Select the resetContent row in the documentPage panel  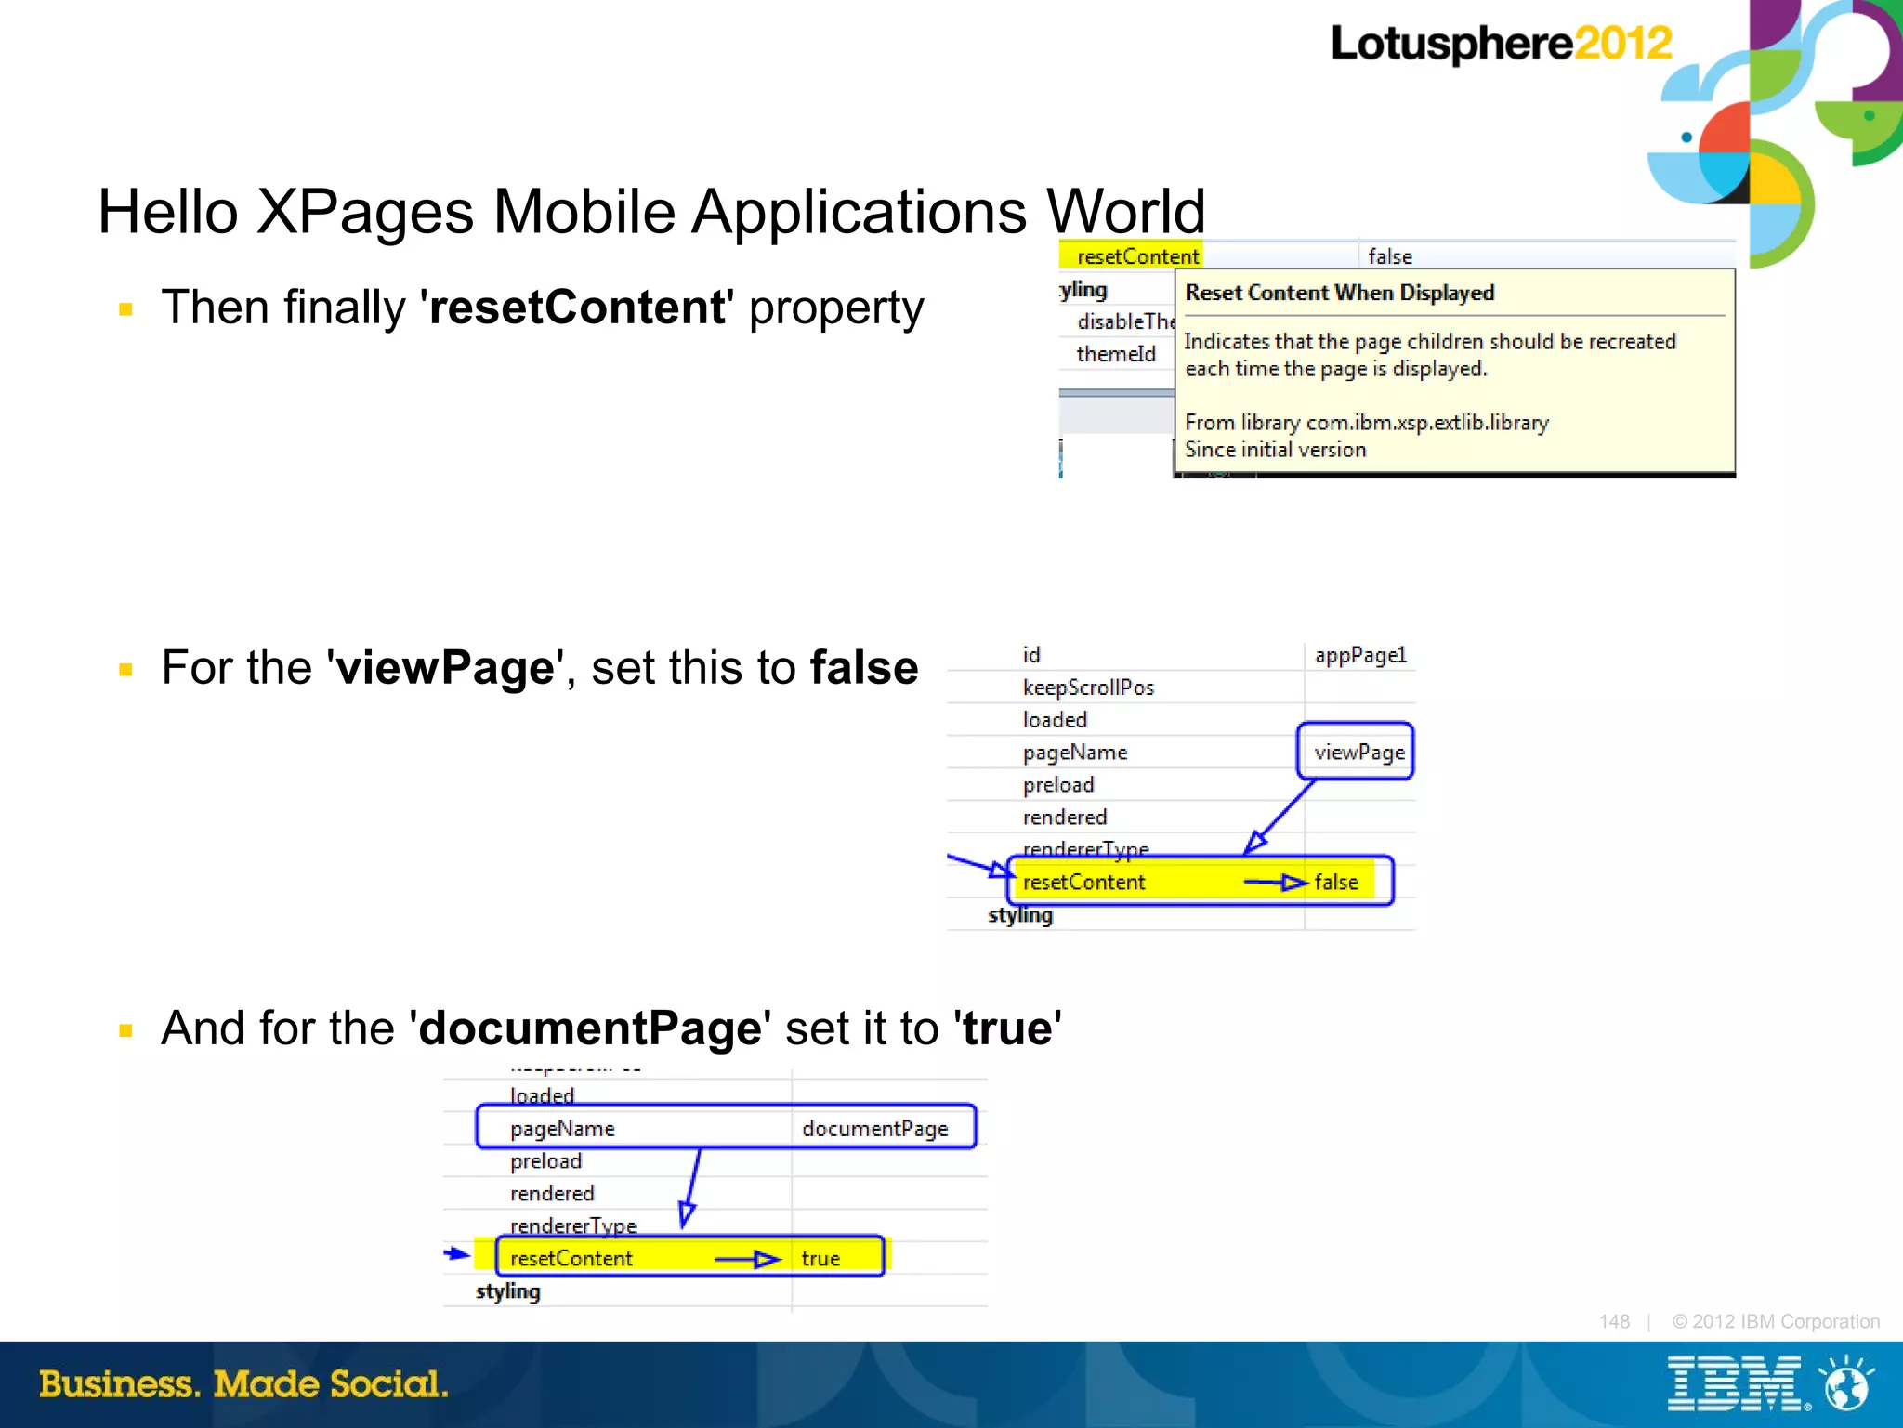click(x=715, y=1258)
